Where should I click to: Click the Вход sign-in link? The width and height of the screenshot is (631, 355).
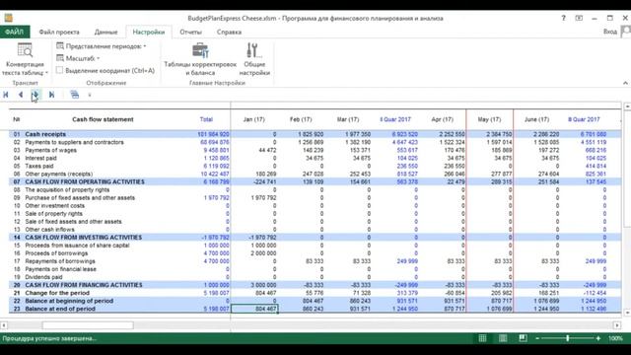(610, 32)
